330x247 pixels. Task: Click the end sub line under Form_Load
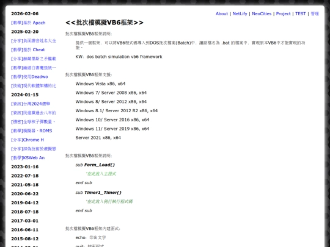84,183
